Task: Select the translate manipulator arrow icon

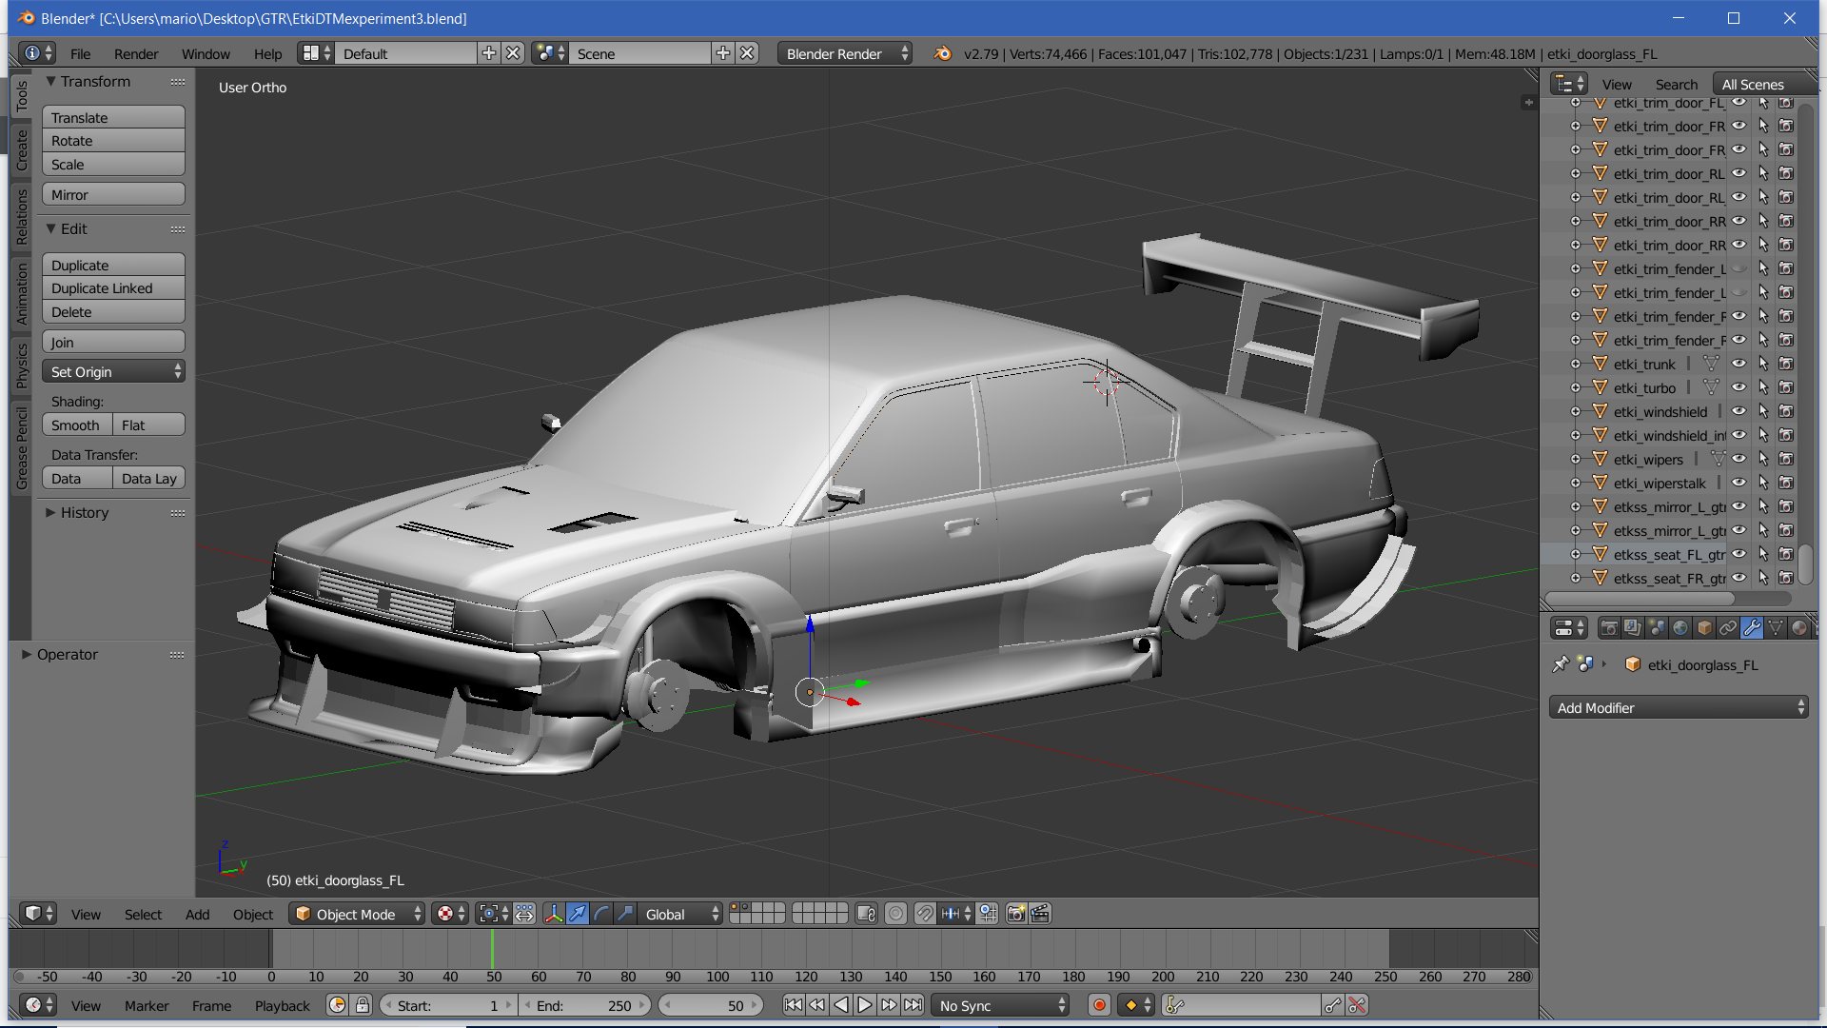Action: [x=578, y=914]
